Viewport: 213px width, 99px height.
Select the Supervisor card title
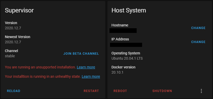click(19, 10)
